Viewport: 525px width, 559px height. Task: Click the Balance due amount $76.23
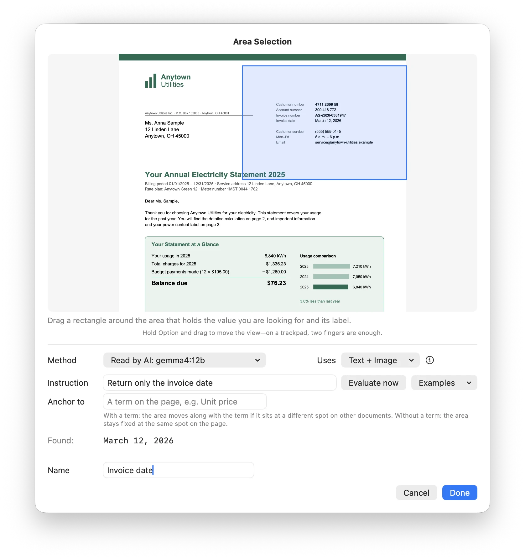coord(277,283)
